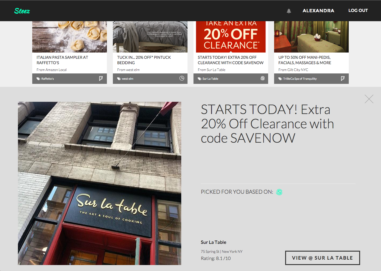381x271 pixels.
Task: Click the View @ Sur La Table button
Action: 322,258
